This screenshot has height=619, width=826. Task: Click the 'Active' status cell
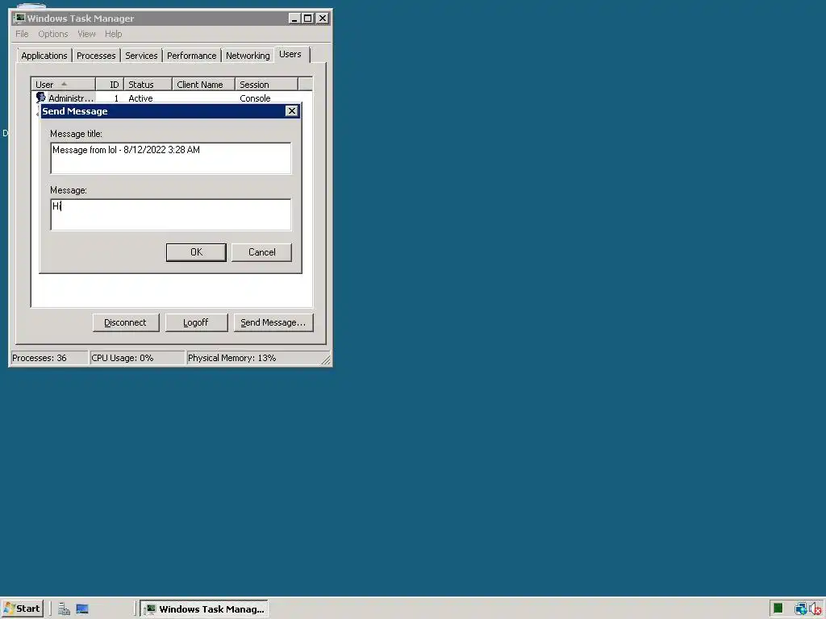pyautogui.click(x=140, y=98)
